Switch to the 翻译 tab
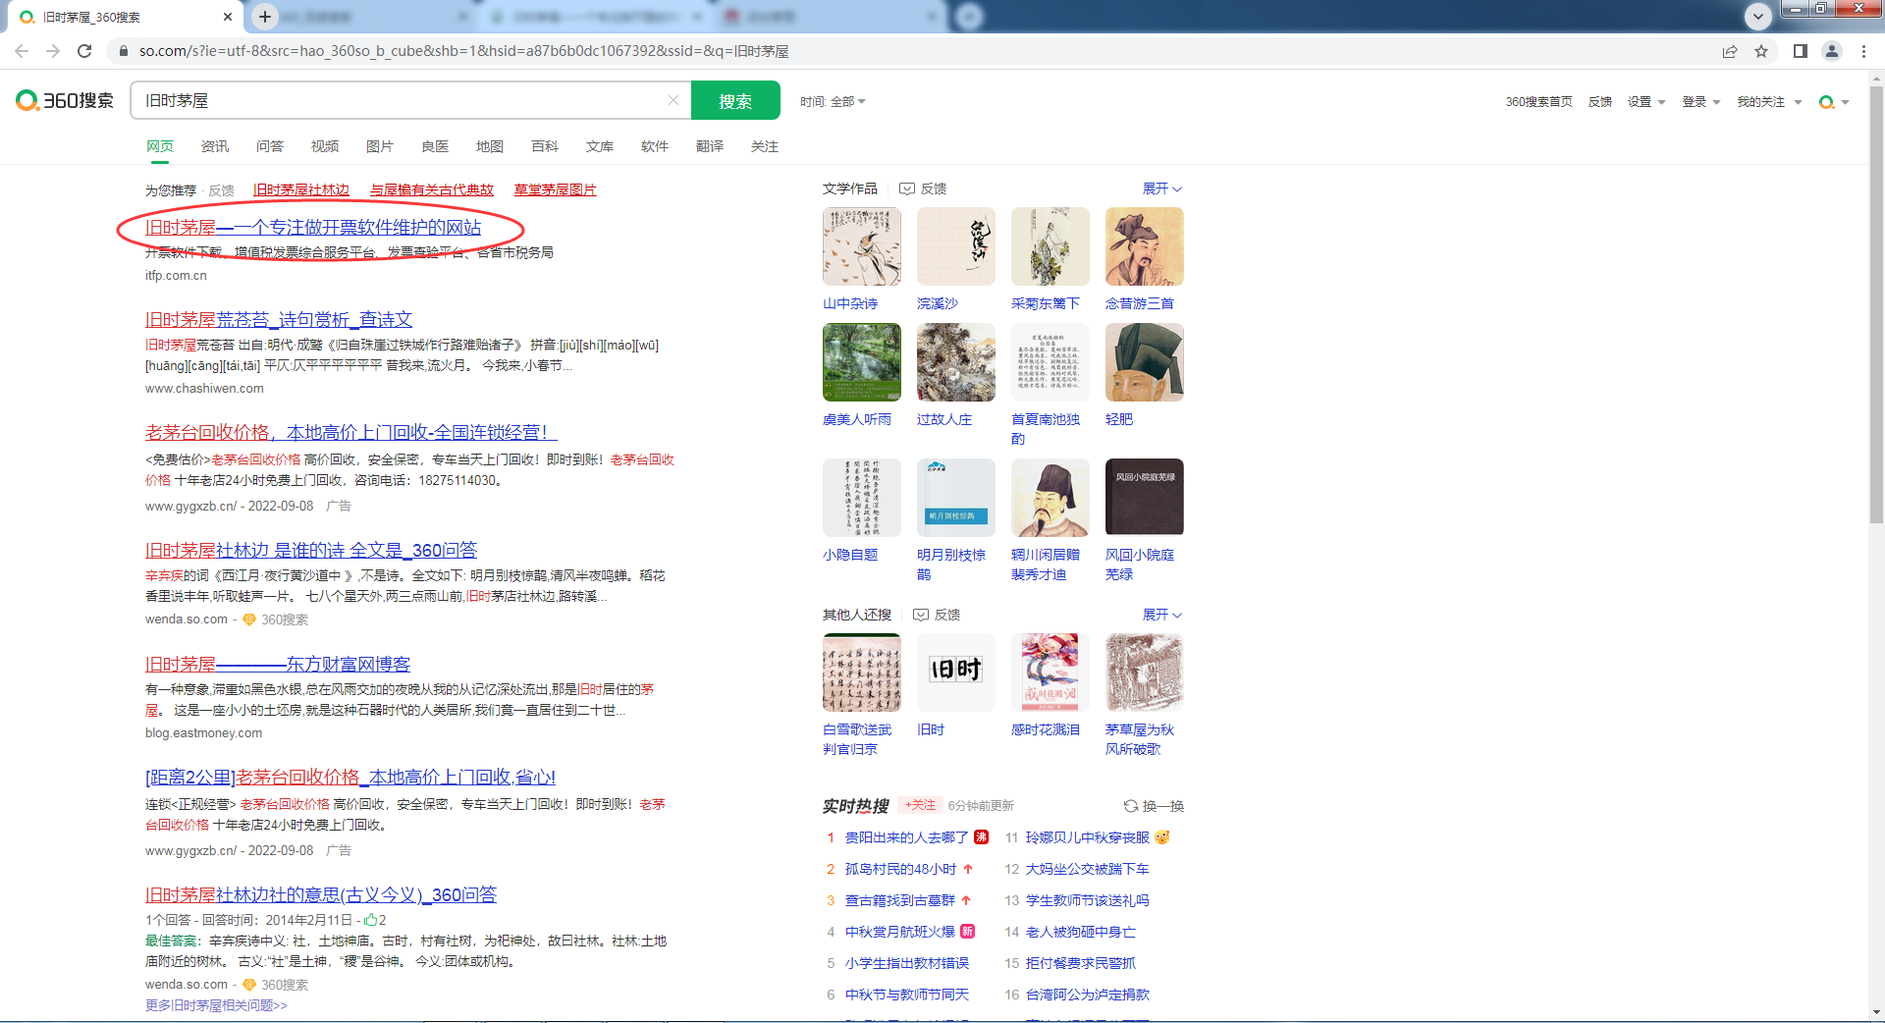 [x=710, y=146]
